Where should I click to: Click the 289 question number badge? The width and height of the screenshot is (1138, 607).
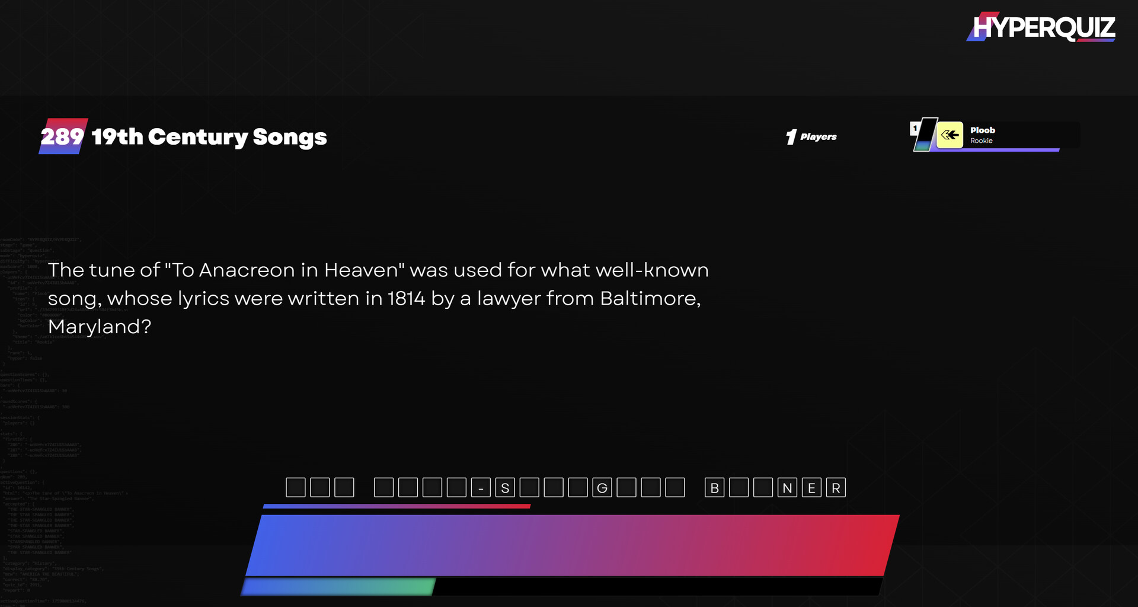point(62,136)
